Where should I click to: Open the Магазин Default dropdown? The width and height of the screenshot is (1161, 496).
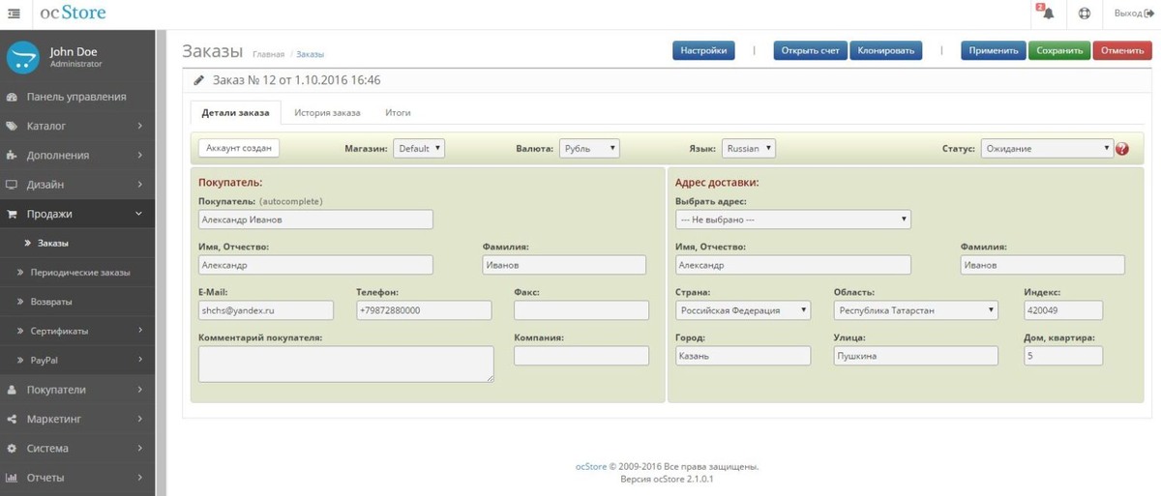tap(419, 149)
